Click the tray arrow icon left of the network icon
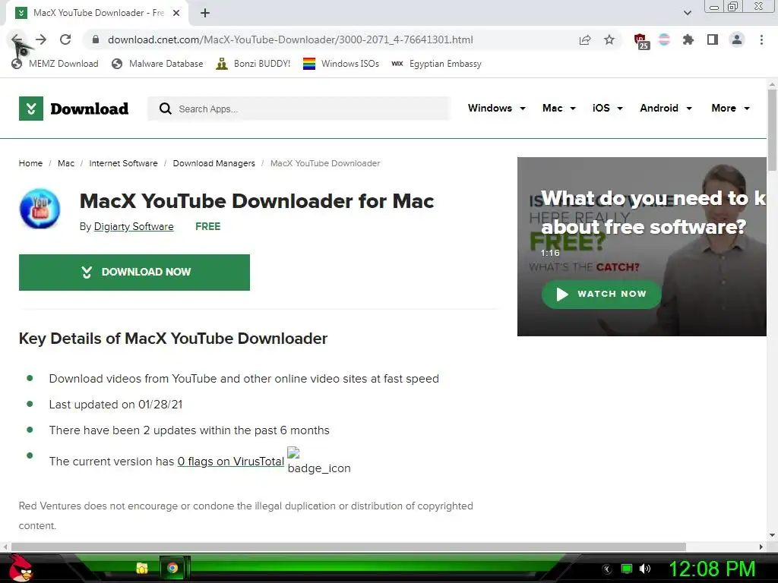Screen dimensions: 778x583 (607, 569)
